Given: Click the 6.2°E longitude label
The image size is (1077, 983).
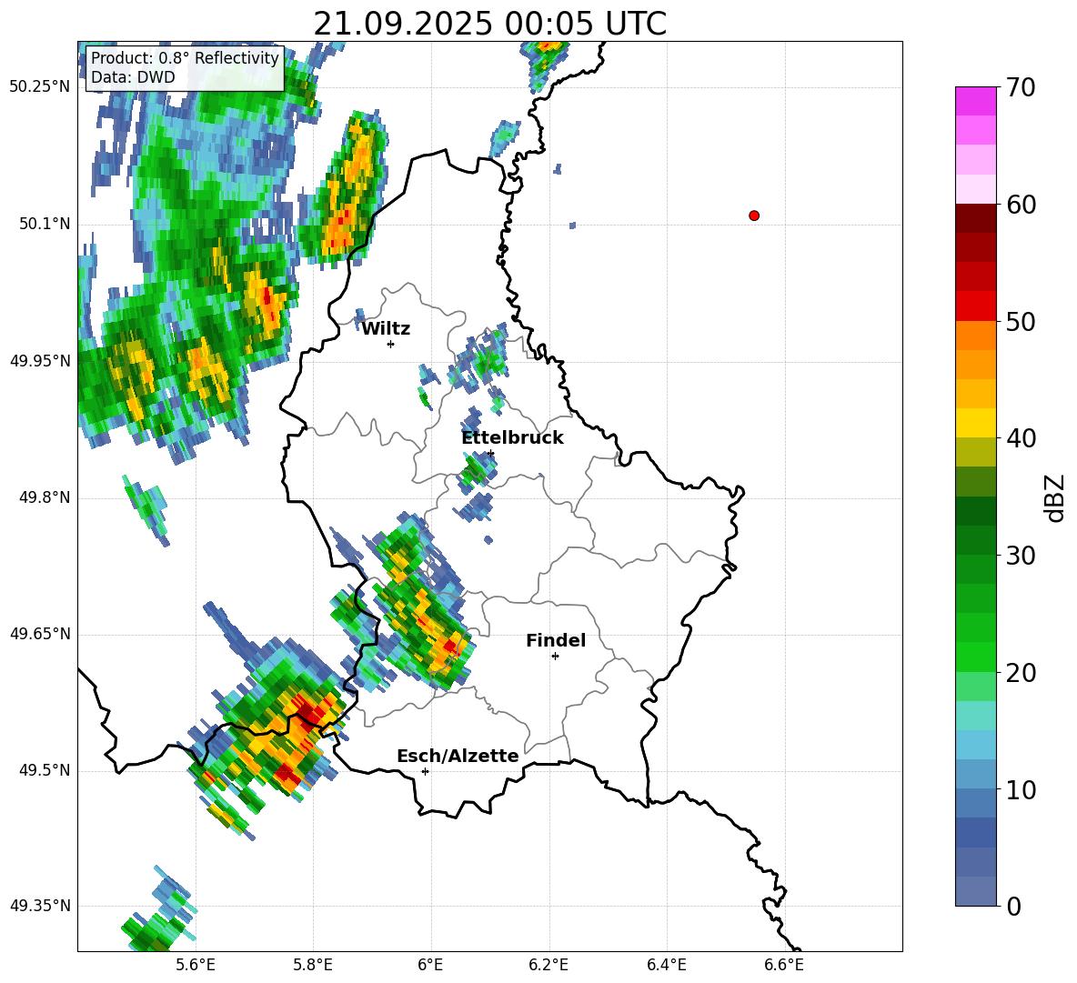Looking at the screenshot, I should click(549, 965).
